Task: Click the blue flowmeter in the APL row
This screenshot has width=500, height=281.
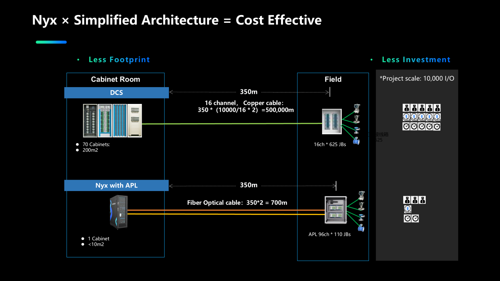Action: (361, 228)
